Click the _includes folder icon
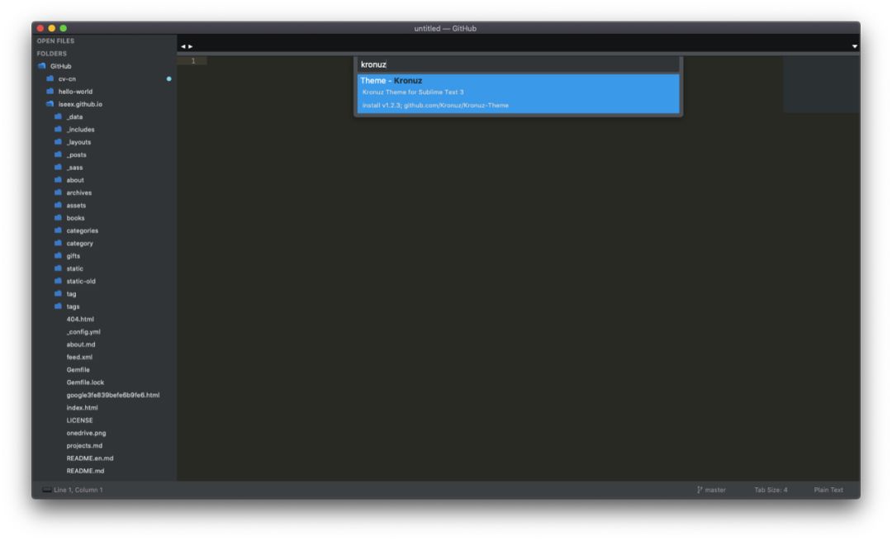The image size is (892, 541). pyautogui.click(x=58, y=129)
